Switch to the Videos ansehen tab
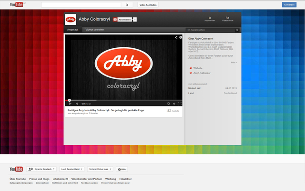 [95, 30]
